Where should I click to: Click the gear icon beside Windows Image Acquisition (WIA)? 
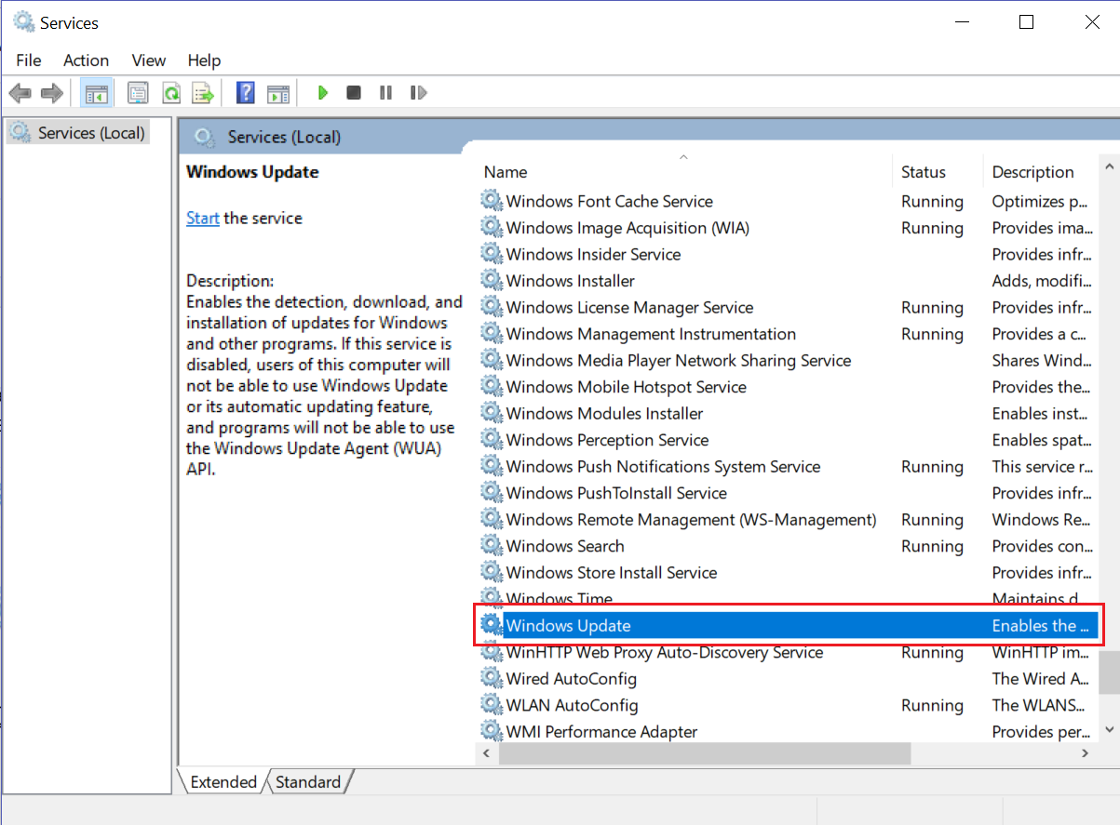[491, 228]
